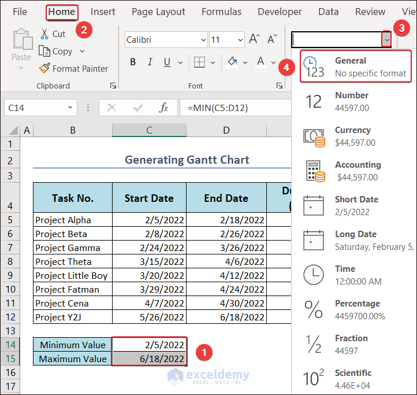This screenshot has height=395, width=417.
Task: Toggle Bold formatting
Action: coord(133,62)
